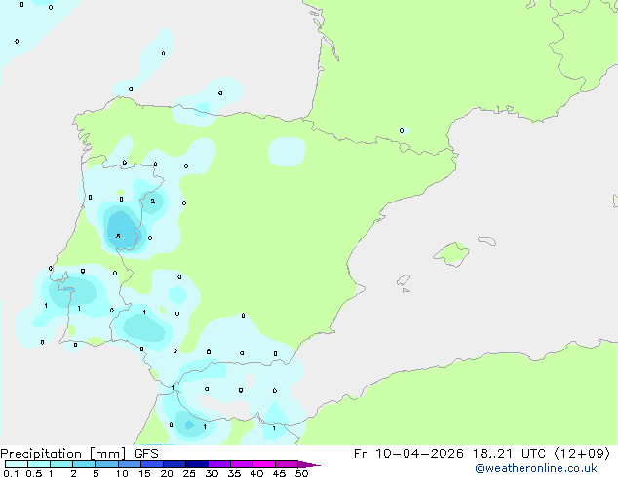Pick the 10–15 mm blue legend swatch
618x477 pixels.
point(131,464)
